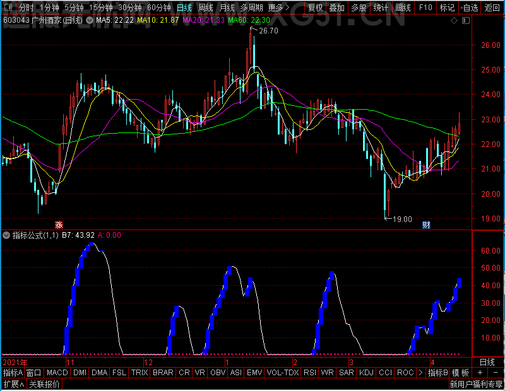Click the blue 财 marker icon
Viewport: 505px width, 391px height.
[427, 225]
